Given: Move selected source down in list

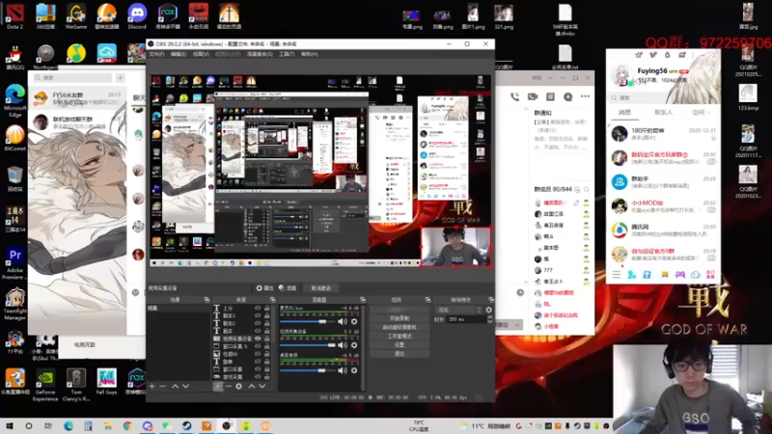Looking at the screenshot, I should (262, 387).
